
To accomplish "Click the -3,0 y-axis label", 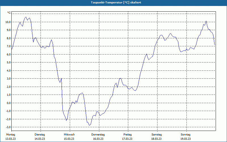I will point(8,127).
